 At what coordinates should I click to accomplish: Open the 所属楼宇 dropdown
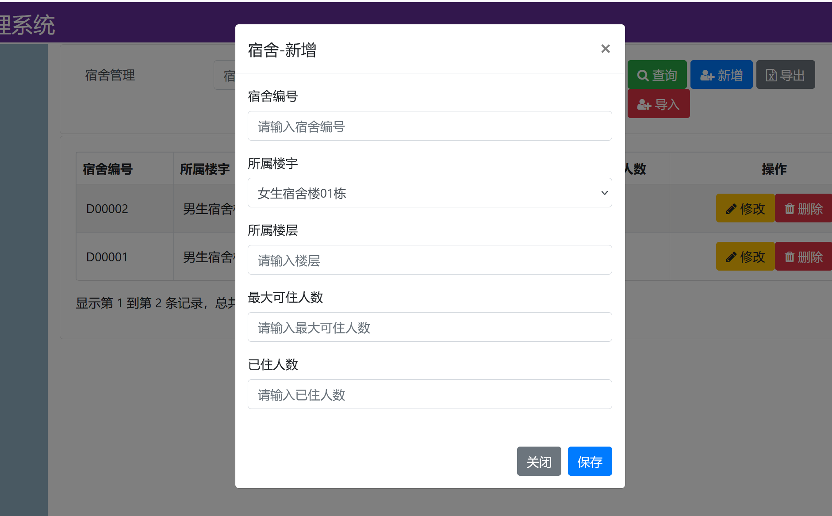429,193
